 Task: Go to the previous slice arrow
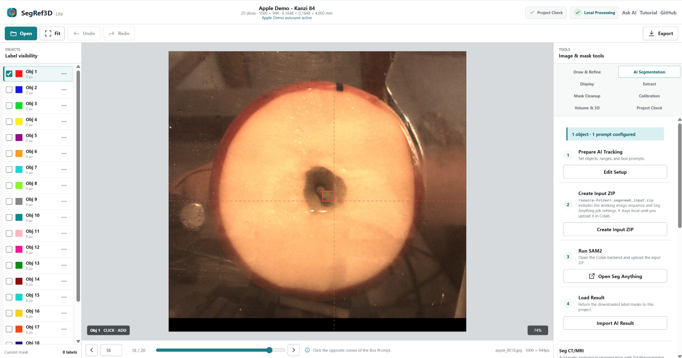point(92,350)
